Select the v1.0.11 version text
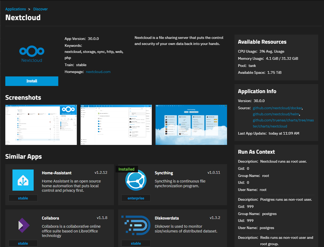Screen dimensions: 324x247 (x=214, y=173)
